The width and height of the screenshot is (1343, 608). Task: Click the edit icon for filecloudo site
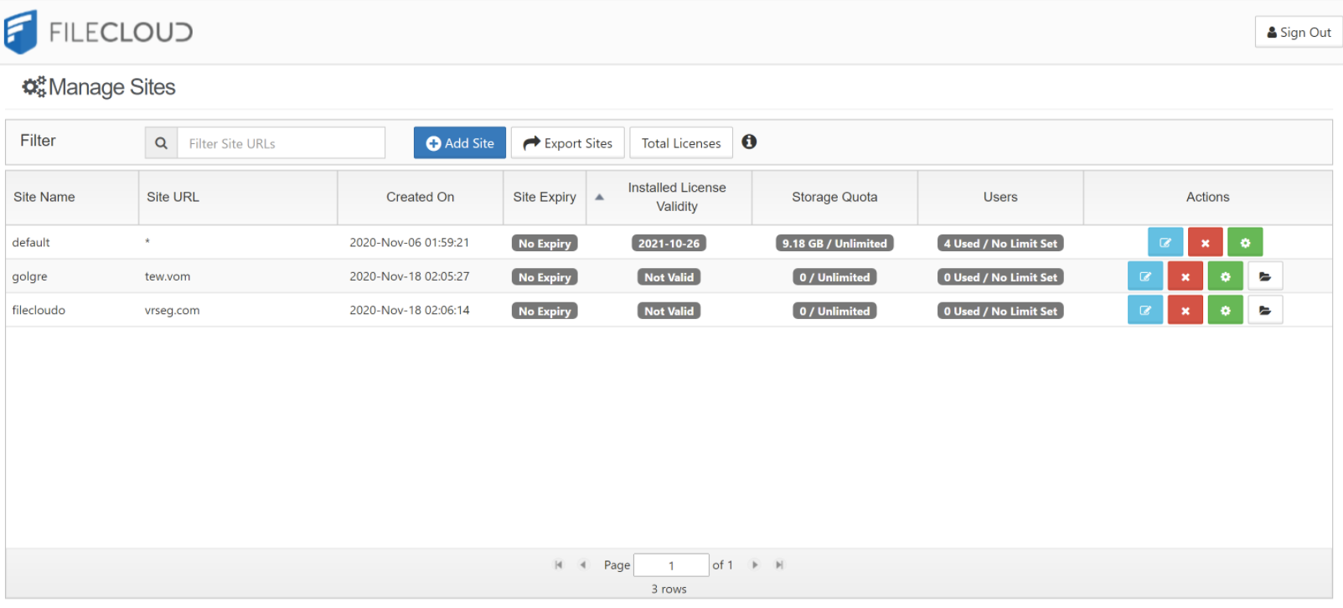pyautogui.click(x=1144, y=311)
